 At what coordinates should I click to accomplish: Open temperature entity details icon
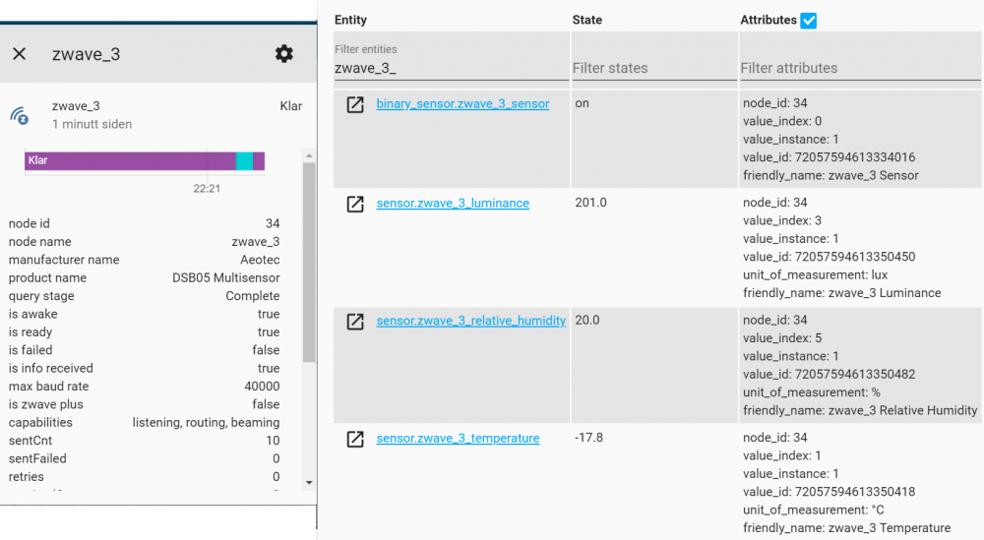355,439
